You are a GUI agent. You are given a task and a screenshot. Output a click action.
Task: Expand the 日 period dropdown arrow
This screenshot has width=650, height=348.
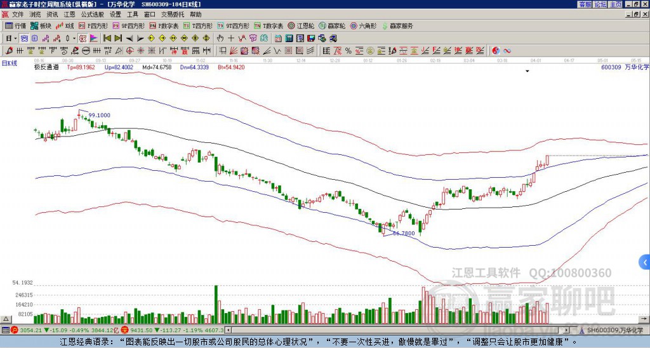coord(15,39)
